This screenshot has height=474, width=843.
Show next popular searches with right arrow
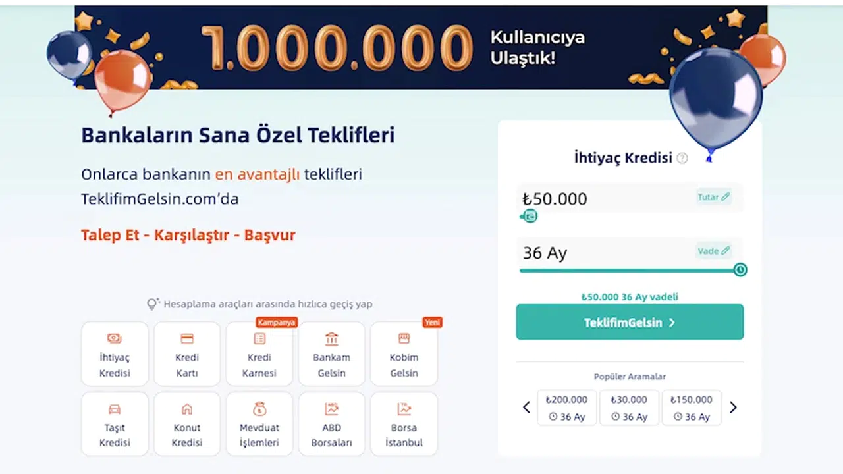coord(733,408)
